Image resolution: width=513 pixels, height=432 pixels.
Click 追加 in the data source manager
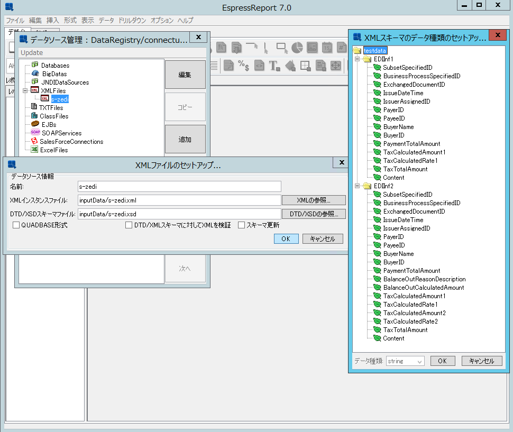pos(185,139)
